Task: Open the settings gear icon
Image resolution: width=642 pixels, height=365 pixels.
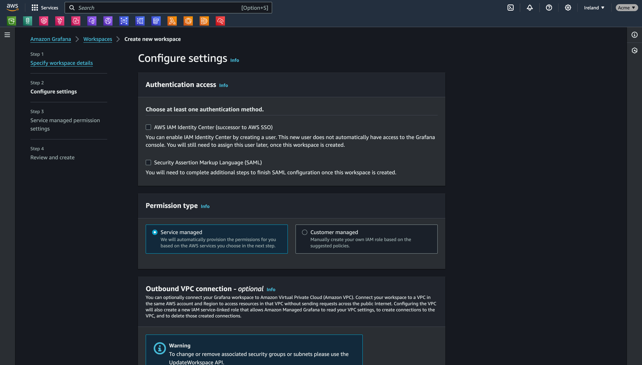Action: pos(568,7)
